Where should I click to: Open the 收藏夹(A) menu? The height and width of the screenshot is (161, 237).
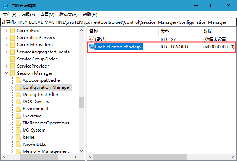click(68, 15)
